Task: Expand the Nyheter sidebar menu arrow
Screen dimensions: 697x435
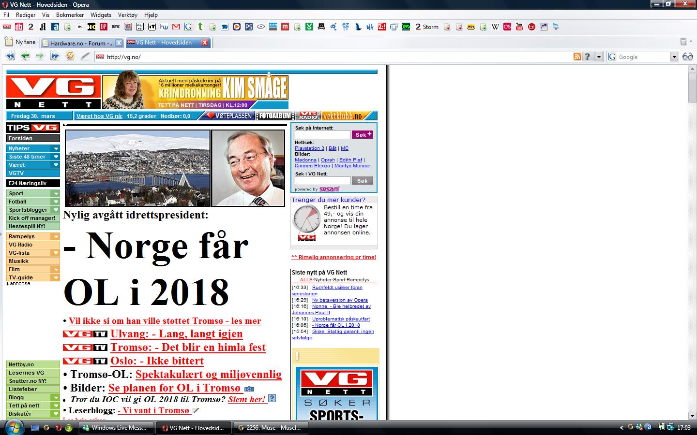Action: (x=56, y=148)
